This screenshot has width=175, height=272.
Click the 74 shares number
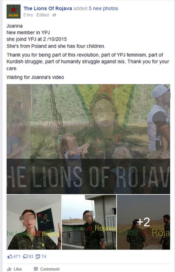(x=44, y=257)
